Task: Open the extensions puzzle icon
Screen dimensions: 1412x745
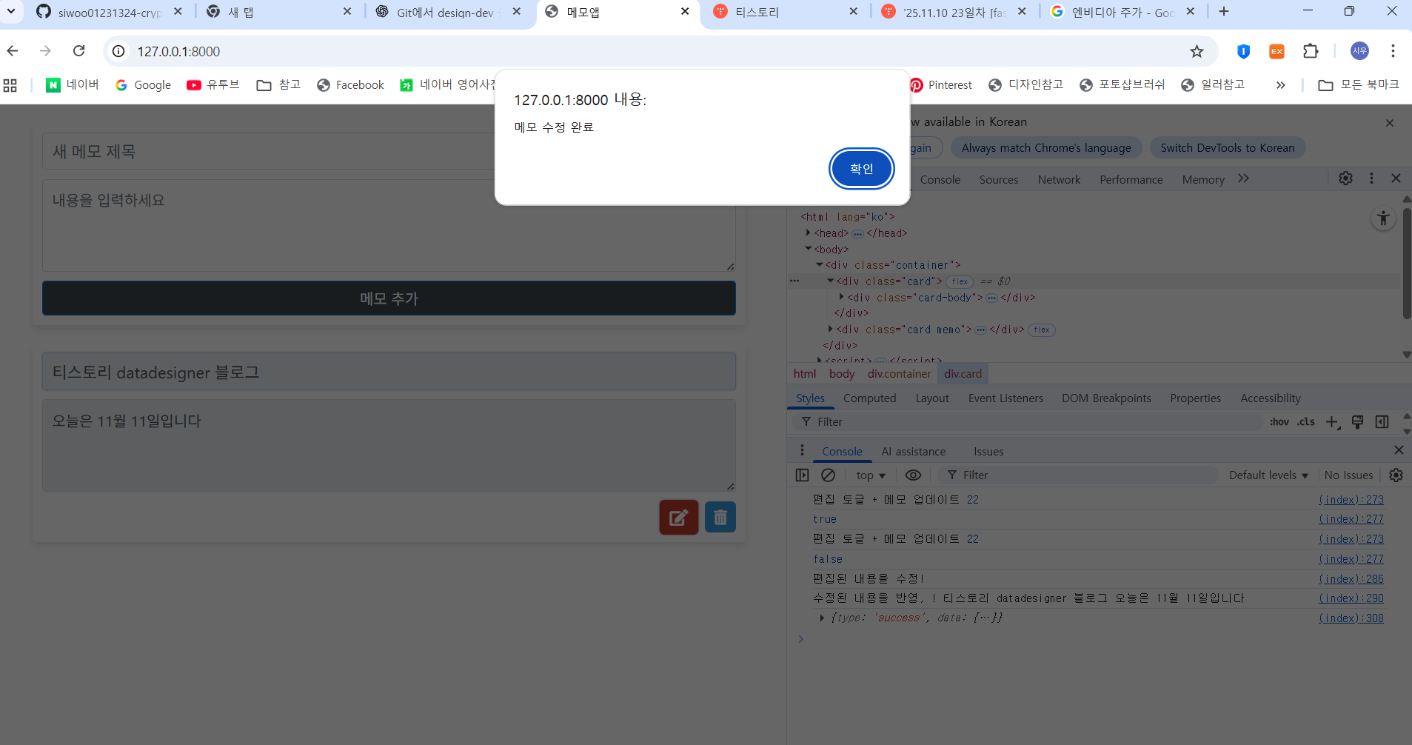Action: pos(1311,51)
